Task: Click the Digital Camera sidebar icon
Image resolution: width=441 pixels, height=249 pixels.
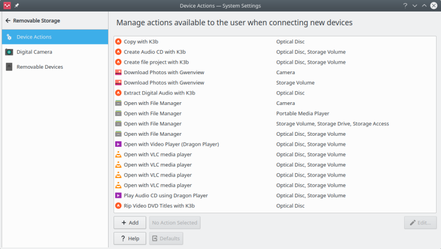Action: coord(9,52)
